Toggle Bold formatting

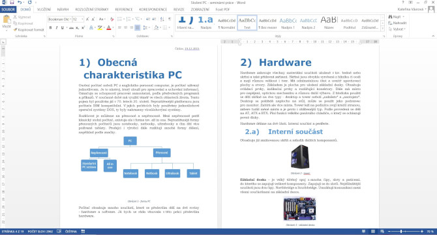pyautogui.click(x=50, y=27)
